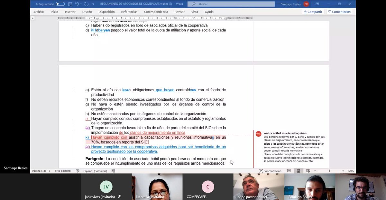Click the Comentarios button
Viewport: 386px width, 200px height.
tap(339, 12)
